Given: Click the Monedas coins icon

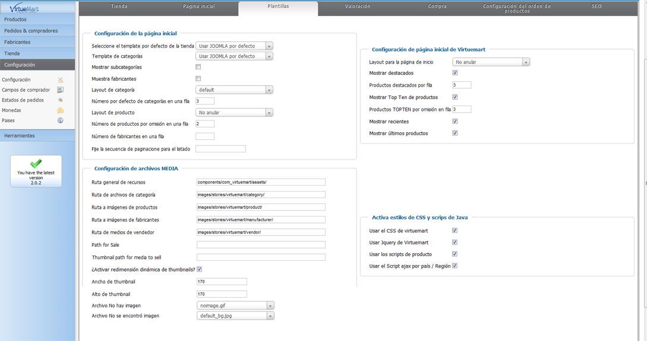Looking at the screenshot, I should point(60,110).
